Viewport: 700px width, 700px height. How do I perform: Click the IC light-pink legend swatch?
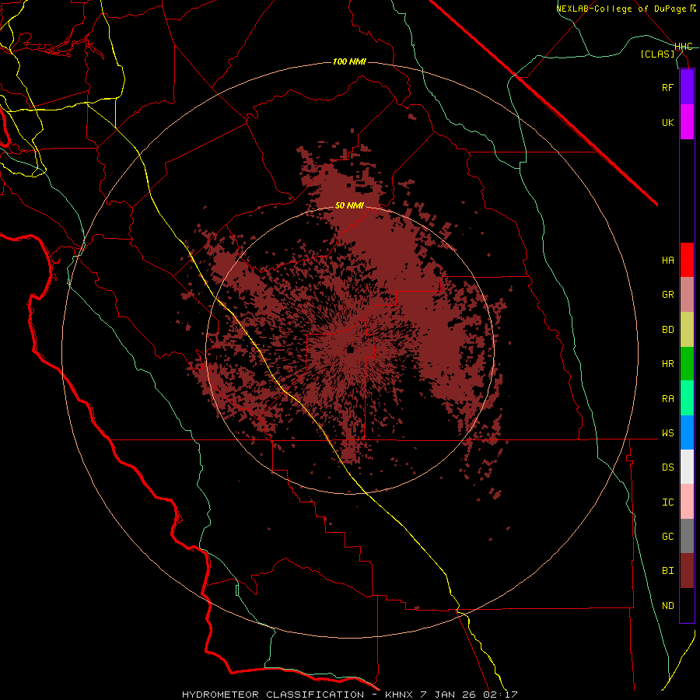(x=687, y=502)
